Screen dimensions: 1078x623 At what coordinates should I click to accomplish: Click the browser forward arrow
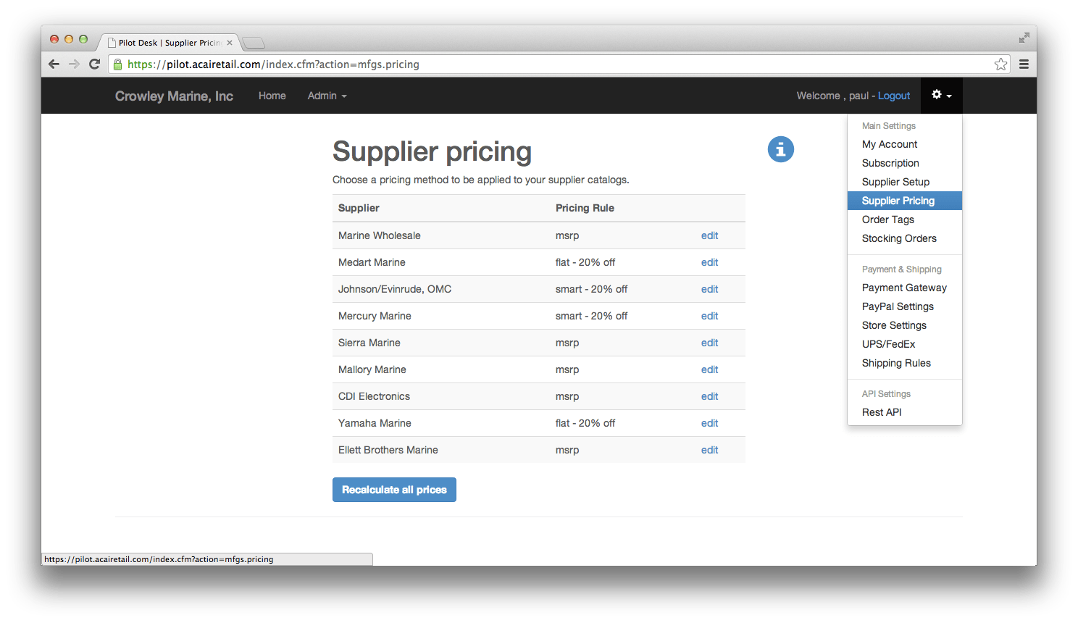pos(75,64)
